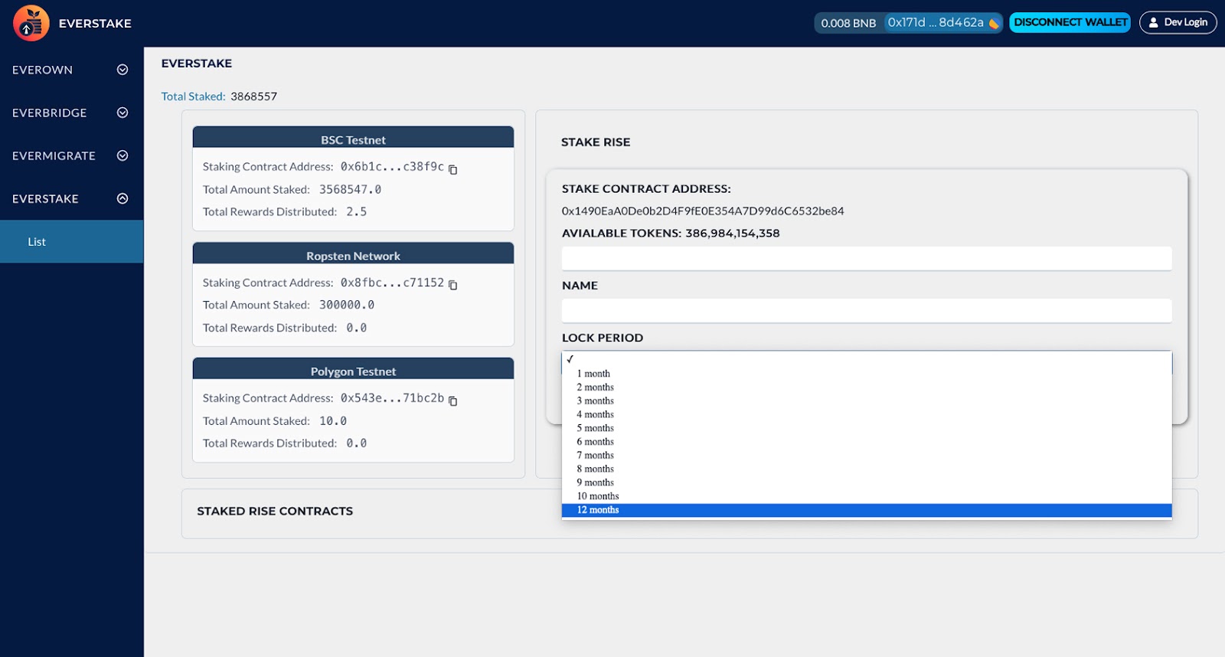
Task: Choose 10 months lock period
Action: [x=867, y=496]
